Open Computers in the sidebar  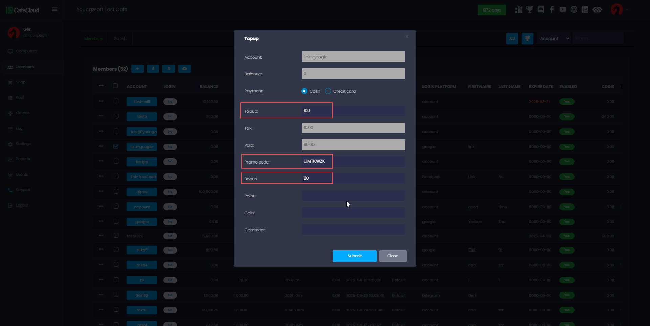(26, 51)
